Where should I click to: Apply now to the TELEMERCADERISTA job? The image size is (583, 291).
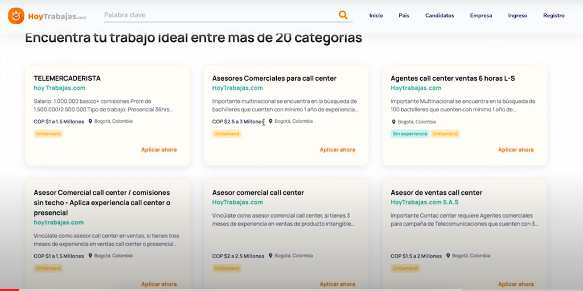(159, 149)
